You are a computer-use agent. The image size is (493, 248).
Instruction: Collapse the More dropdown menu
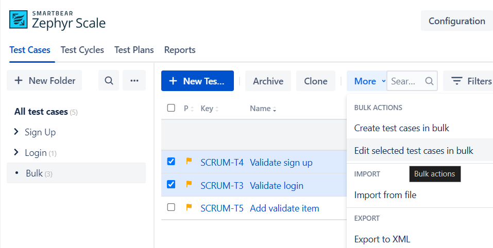pos(369,81)
